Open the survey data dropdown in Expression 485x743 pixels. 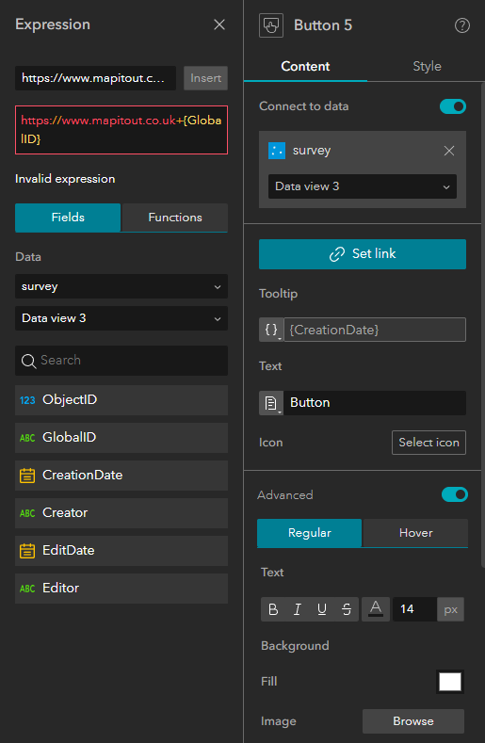point(121,286)
